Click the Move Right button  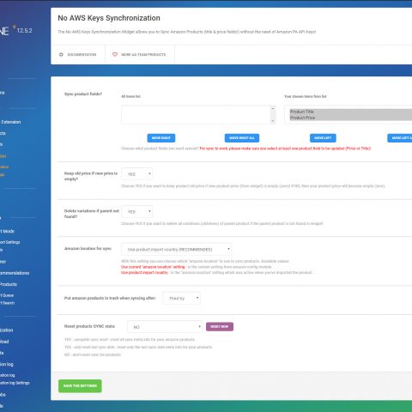point(161,138)
